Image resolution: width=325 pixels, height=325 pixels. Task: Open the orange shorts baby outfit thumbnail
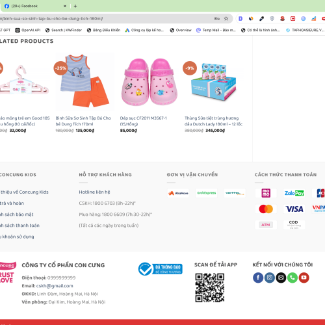click(84, 81)
